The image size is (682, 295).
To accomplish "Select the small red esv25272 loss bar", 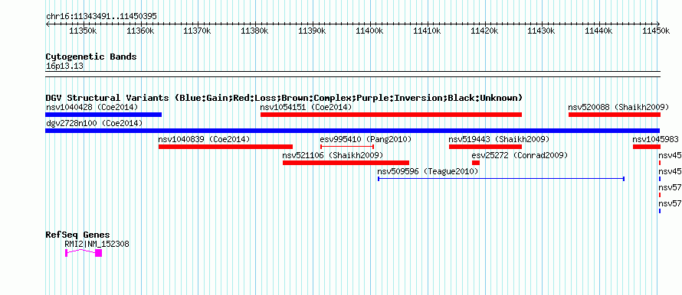I will [x=476, y=163].
